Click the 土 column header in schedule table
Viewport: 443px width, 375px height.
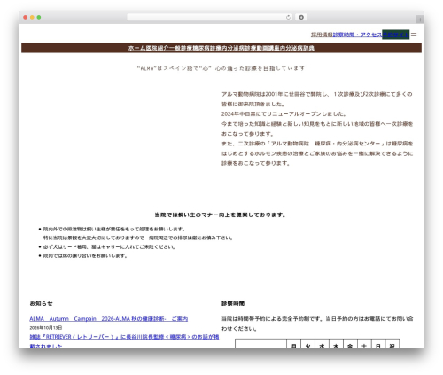(x=364, y=345)
